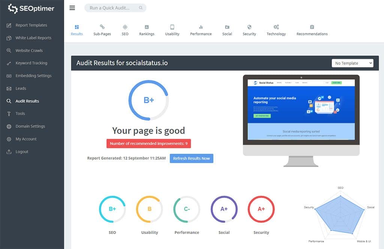
Task: Click the Performance label under the C- circle
Action: coord(187,232)
